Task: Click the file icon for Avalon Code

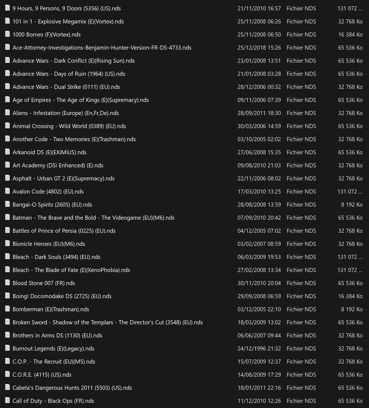Action: (7, 191)
